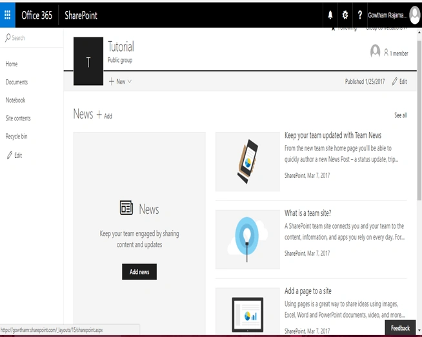Open notifications bell icon
The image size is (422, 337).
(330, 15)
